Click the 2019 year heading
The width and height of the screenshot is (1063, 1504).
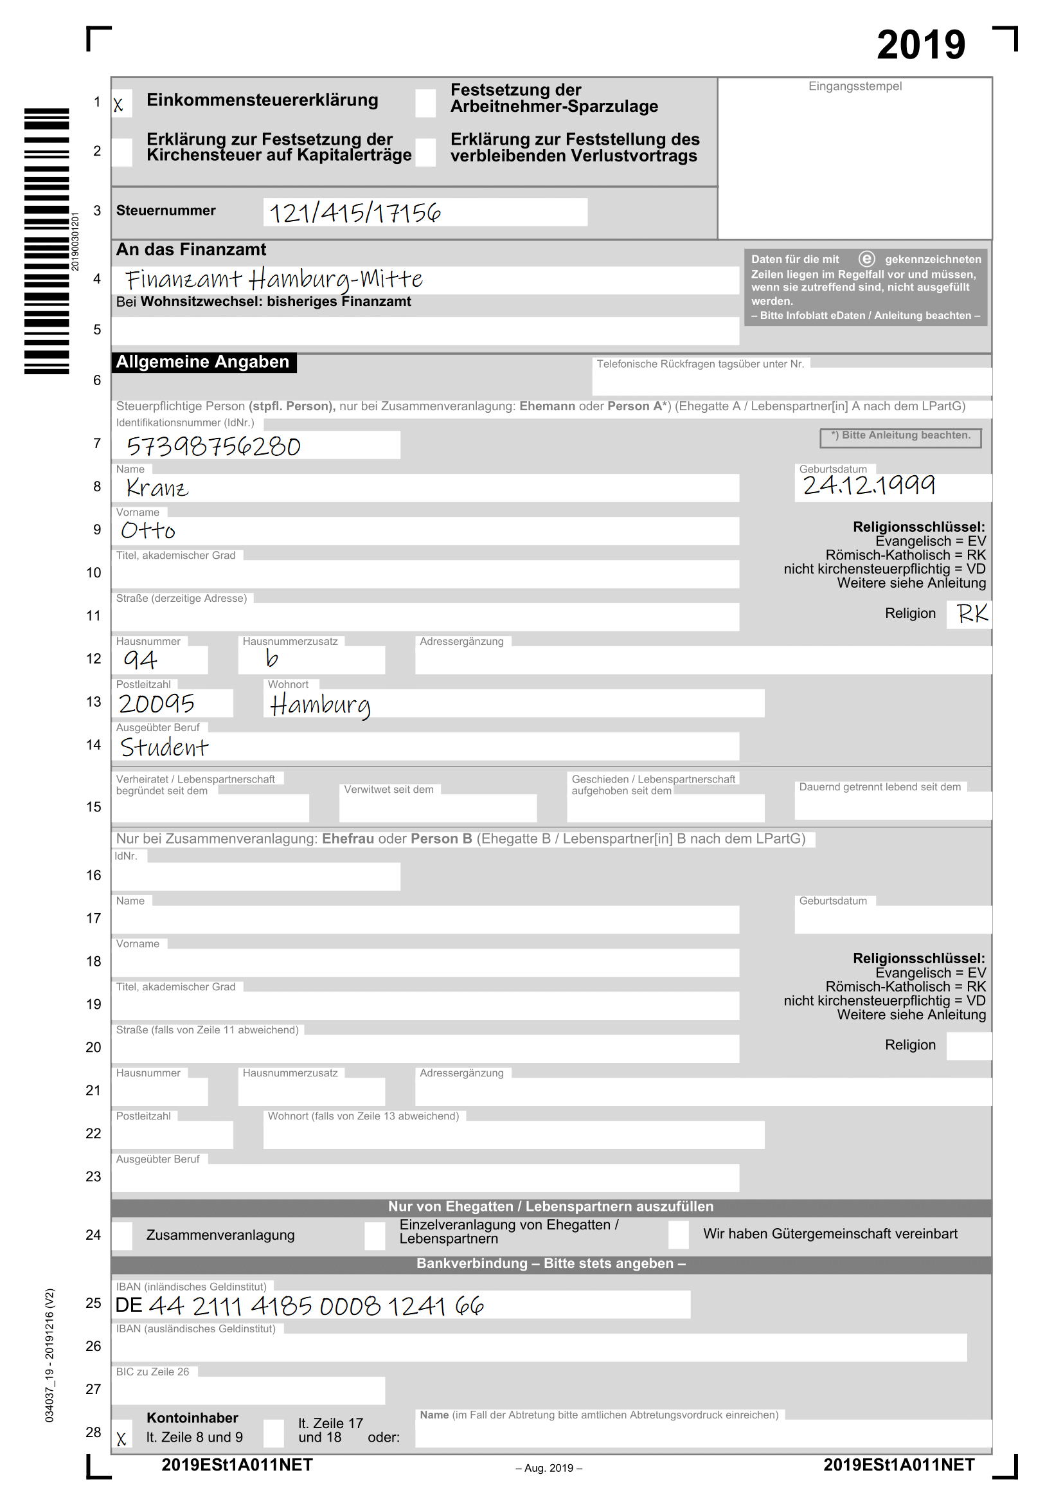pos(921,45)
